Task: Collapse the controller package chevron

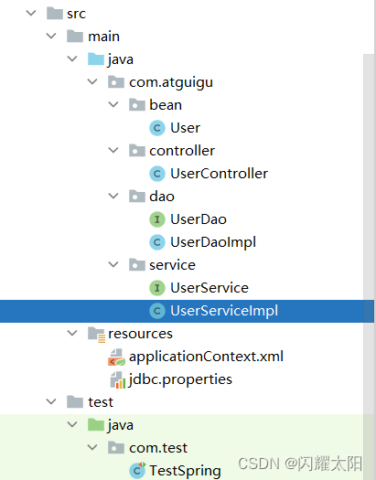Action: pos(113,150)
